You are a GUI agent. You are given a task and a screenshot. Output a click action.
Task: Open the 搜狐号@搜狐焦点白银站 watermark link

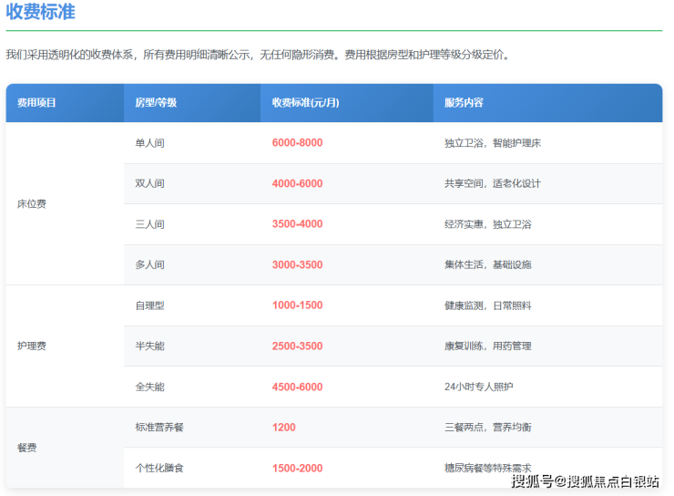[x=584, y=481]
